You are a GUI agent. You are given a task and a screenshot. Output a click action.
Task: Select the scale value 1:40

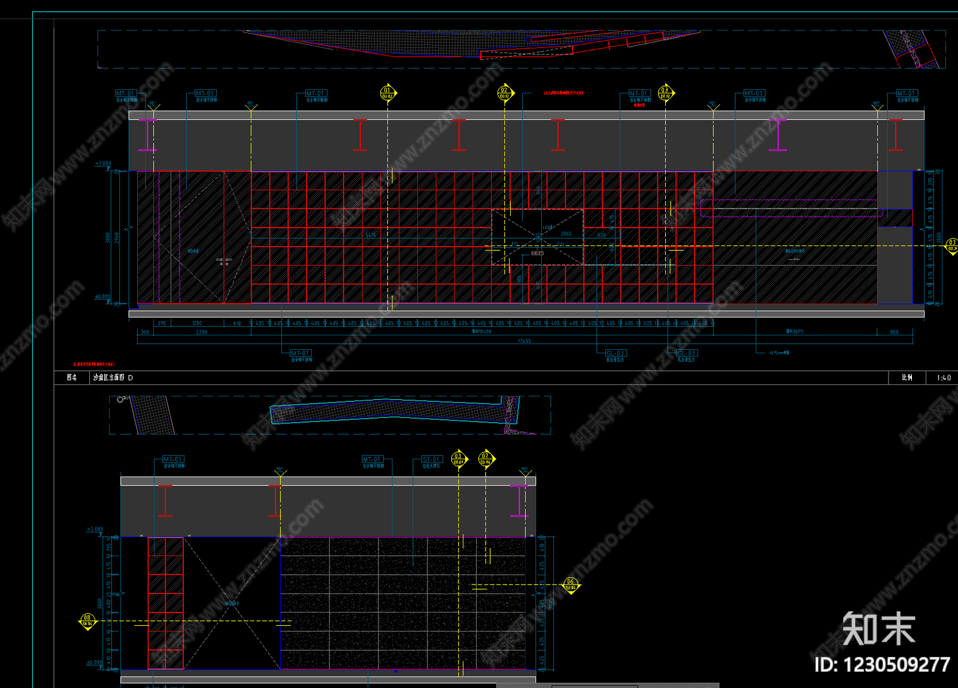pyautogui.click(x=944, y=378)
